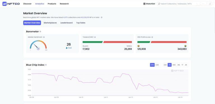Select the 30D chart range

(174, 65)
